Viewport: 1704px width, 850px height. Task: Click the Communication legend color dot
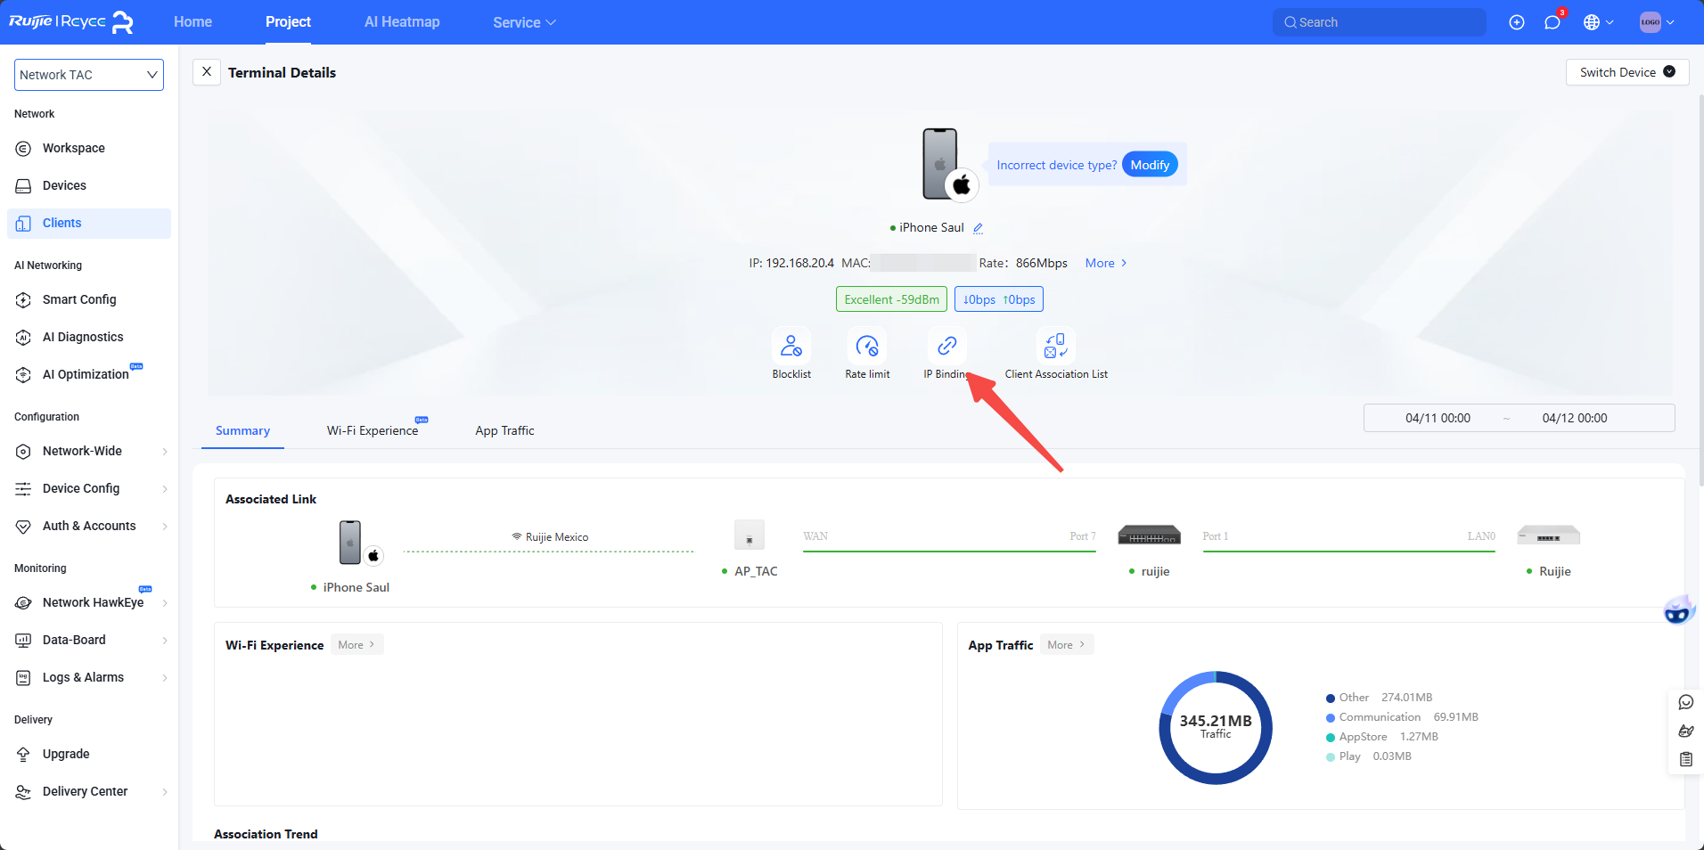(1331, 718)
